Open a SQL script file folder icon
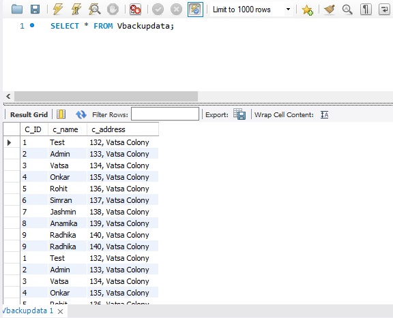 tap(17, 10)
